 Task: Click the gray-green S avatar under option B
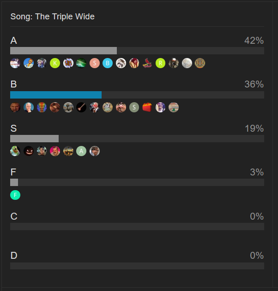click(x=134, y=107)
